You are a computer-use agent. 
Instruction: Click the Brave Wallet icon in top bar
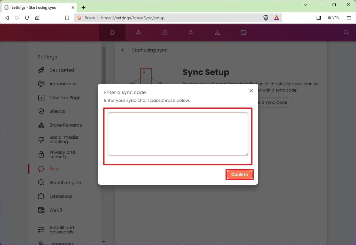tap(243, 32)
